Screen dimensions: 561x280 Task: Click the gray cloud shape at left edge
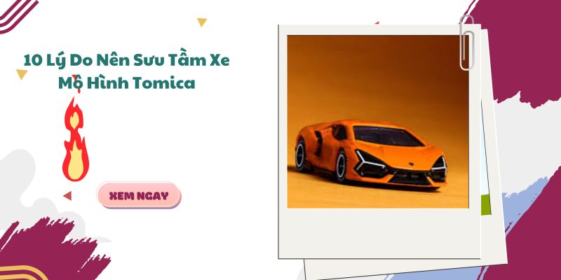pos(18,185)
